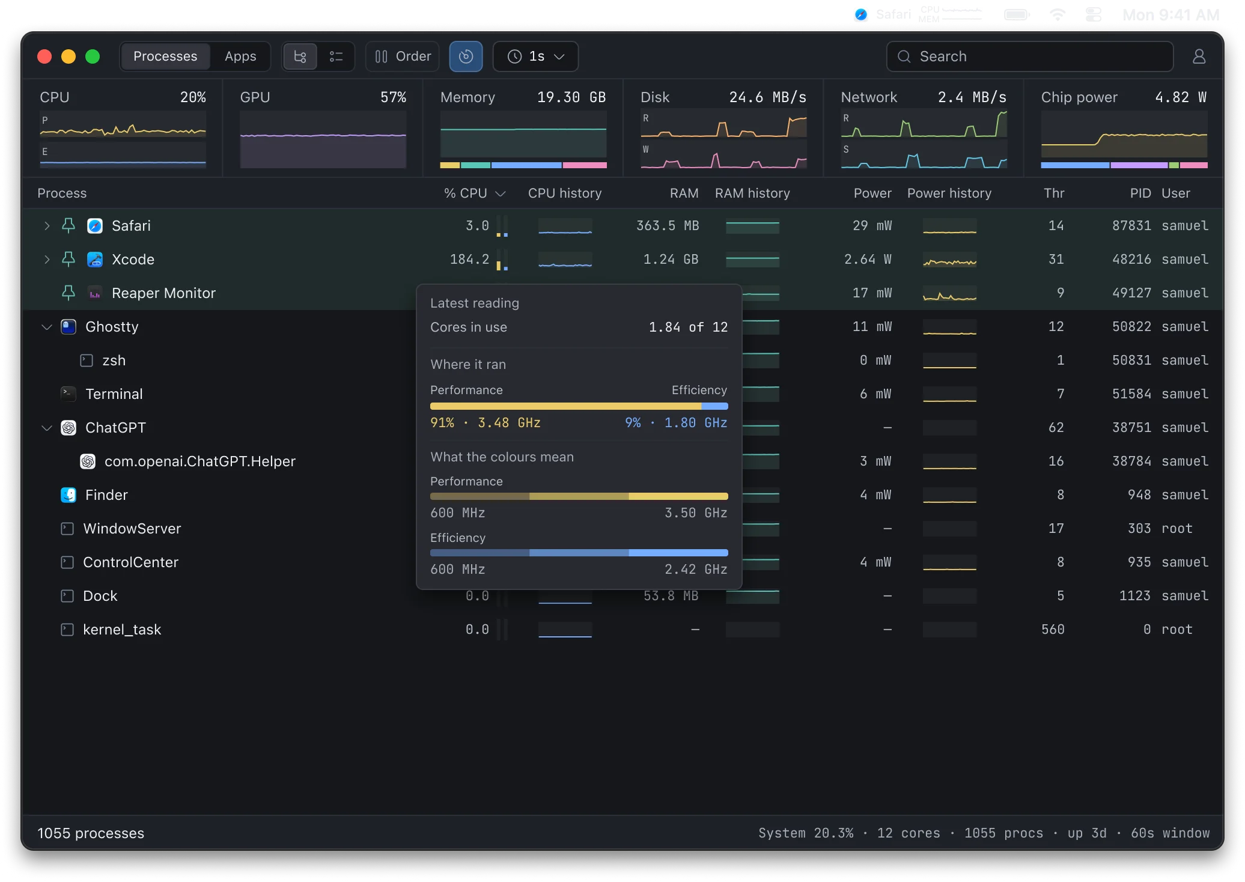
Task: Click kernel_task's '560' thread count
Action: (1053, 630)
